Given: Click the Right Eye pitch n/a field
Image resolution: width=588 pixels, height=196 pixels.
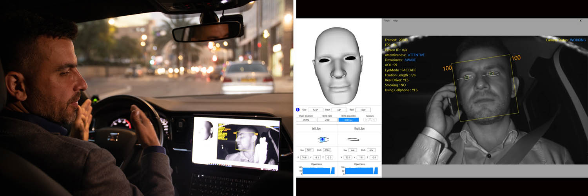Looking at the screenshot, I should pyautogui.click(x=371, y=150).
